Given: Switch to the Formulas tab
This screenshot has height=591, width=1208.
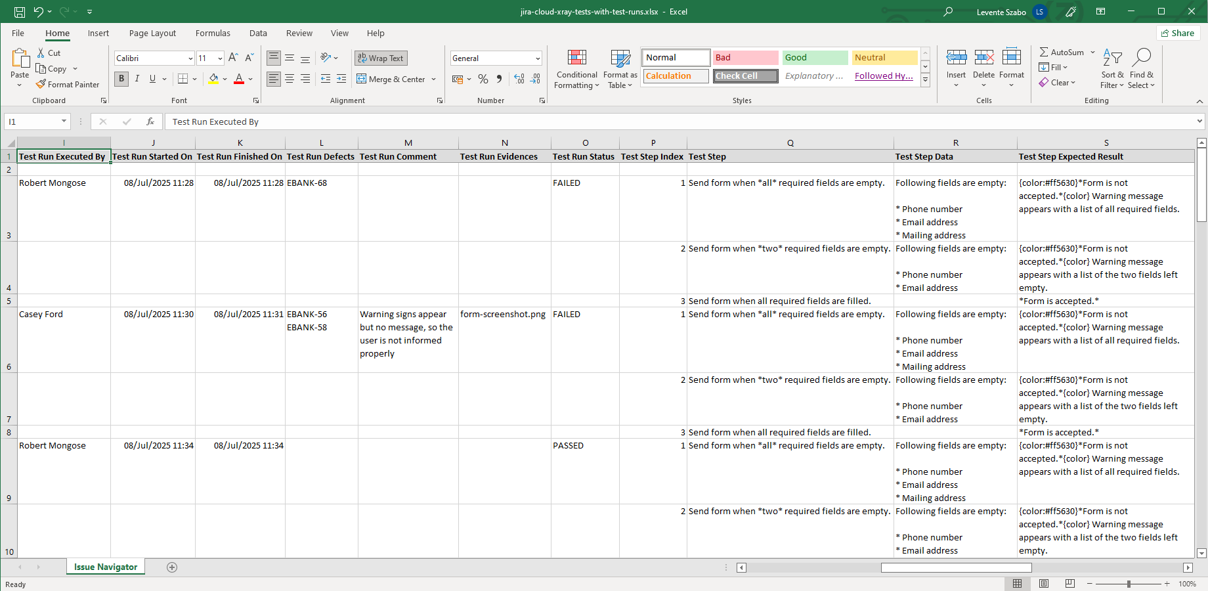Looking at the screenshot, I should (213, 33).
